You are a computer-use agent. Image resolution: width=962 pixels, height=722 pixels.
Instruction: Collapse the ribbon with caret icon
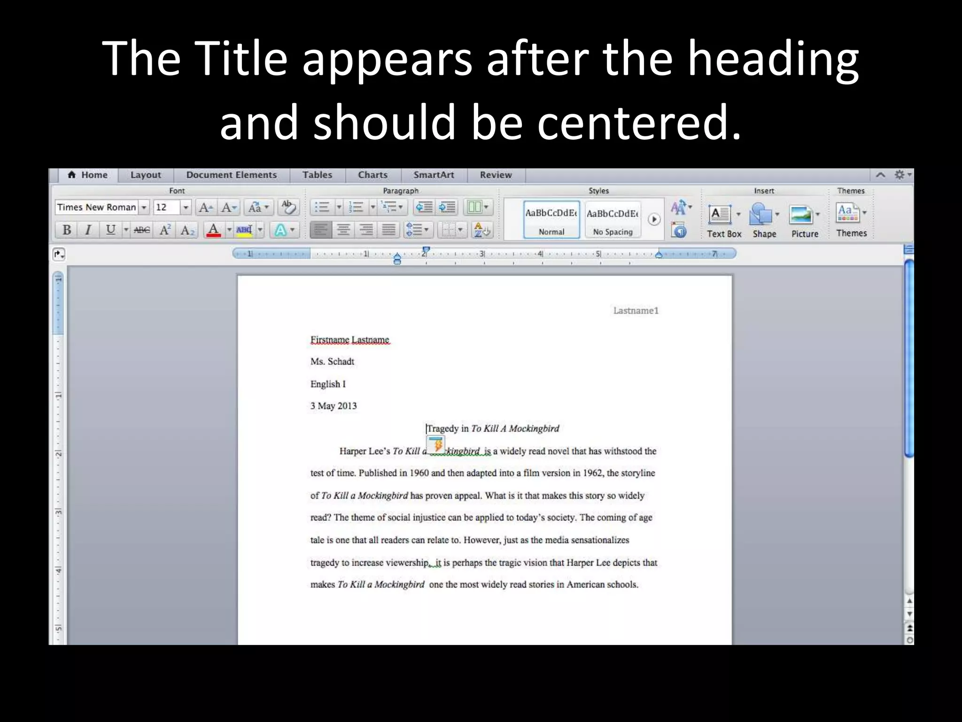coord(880,175)
